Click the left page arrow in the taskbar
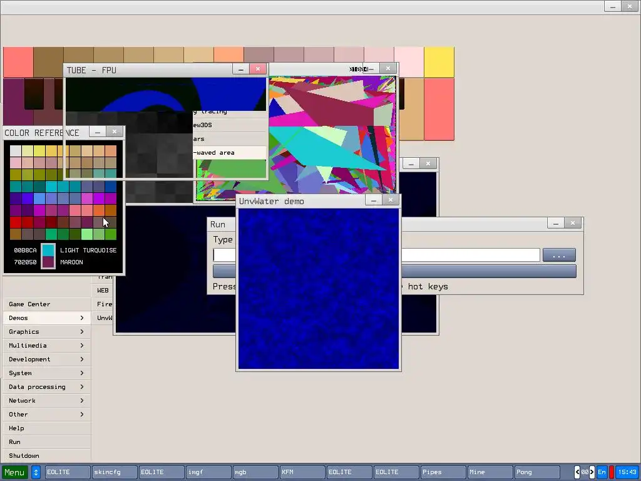Image resolution: width=641 pixels, height=481 pixels. [x=577, y=472]
